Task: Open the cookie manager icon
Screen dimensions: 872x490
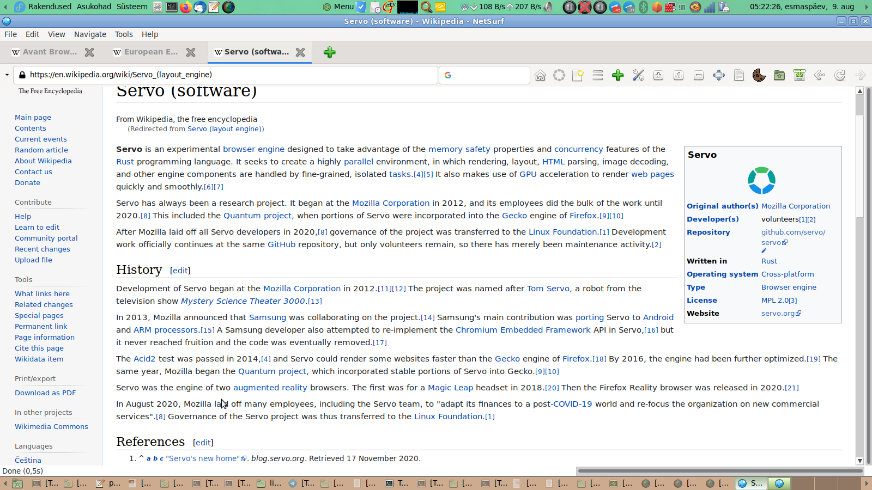Action: pos(759,75)
